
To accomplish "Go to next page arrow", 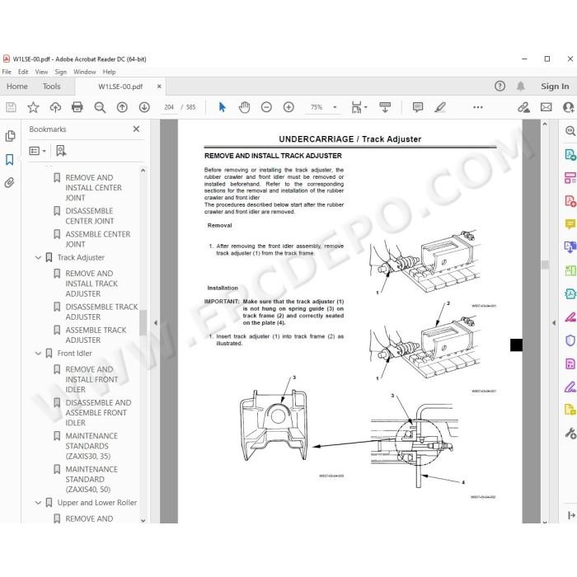I will (x=144, y=107).
